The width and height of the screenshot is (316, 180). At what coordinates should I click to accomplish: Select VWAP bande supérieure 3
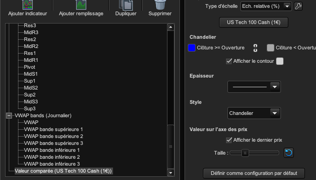tap(54, 144)
